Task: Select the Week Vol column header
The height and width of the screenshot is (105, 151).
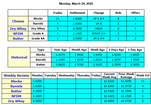Action: [143, 76]
